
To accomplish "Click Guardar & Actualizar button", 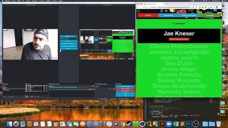I will (x=189, y=15).
